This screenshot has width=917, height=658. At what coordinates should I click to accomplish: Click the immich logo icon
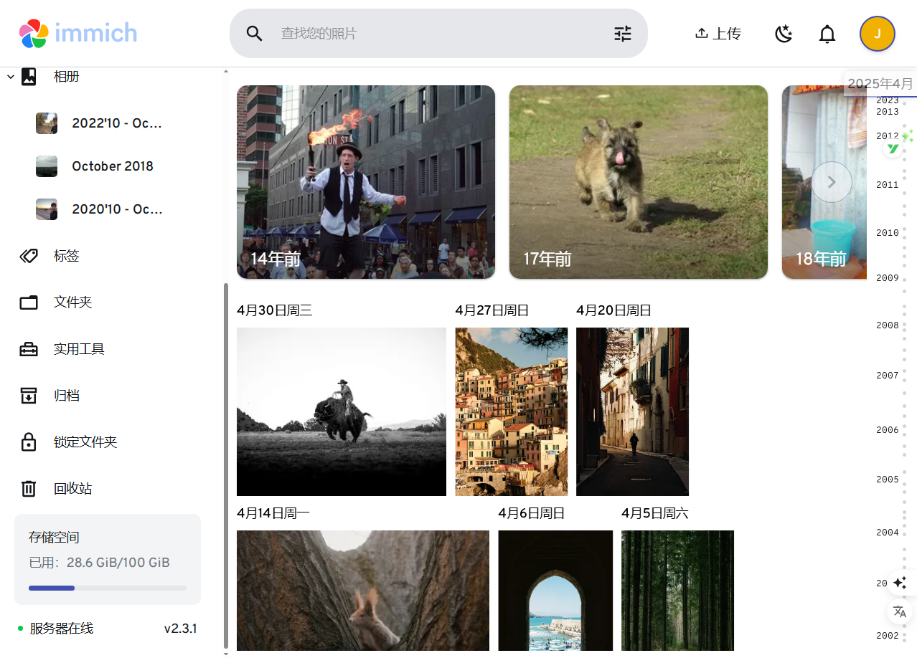click(x=34, y=33)
